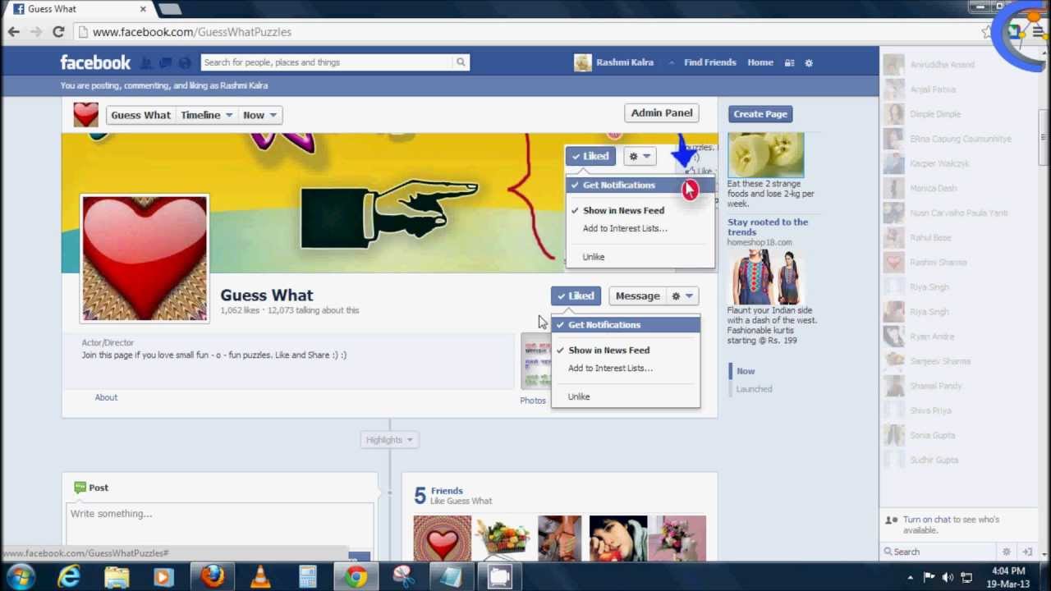The height and width of the screenshot is (591, 1051).
Task: Open the privacy shortcuts lock icon
Action: coord(789,62)
